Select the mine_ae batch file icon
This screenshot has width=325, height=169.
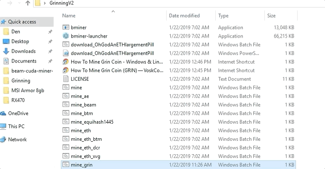click(66, 96)
